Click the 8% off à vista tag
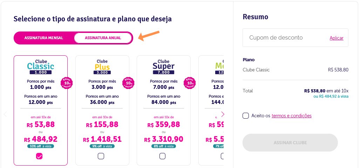 pyautogui.click(x=163, y=146)
